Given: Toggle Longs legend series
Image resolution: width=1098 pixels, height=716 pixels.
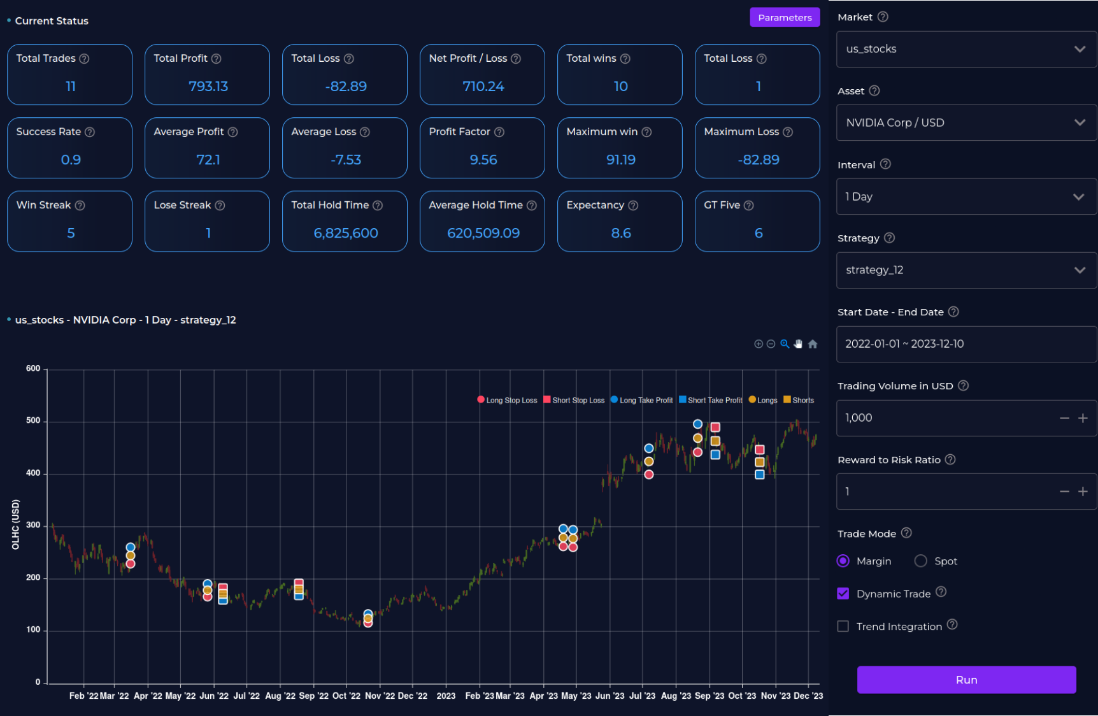Looking at the screenshot, I should (763, 400).
